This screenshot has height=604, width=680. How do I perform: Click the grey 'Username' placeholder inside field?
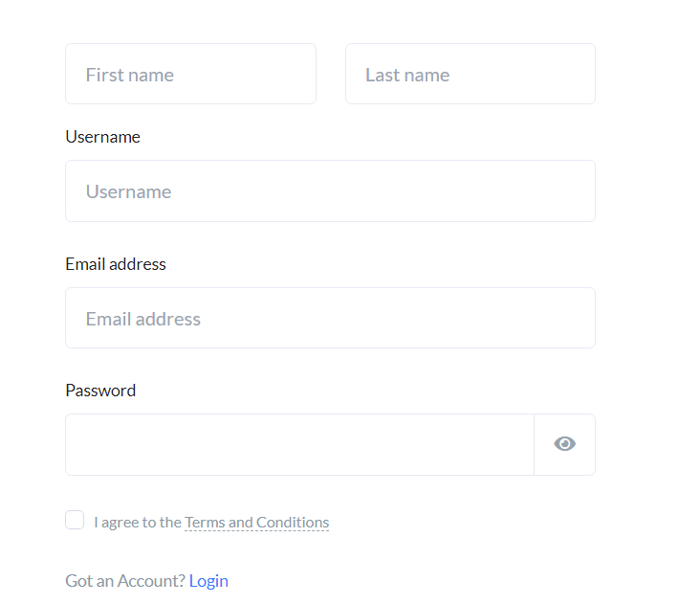pos(129,191)
